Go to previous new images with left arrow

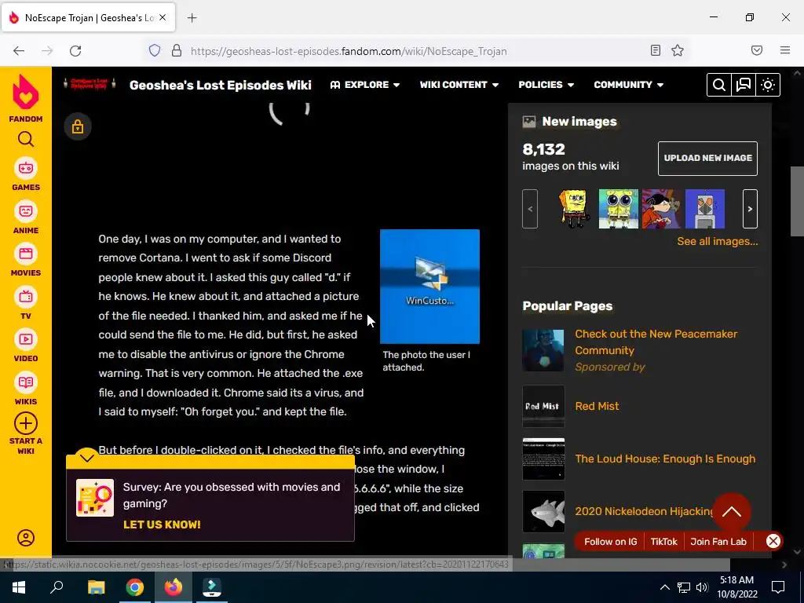(x=530, y=209)
